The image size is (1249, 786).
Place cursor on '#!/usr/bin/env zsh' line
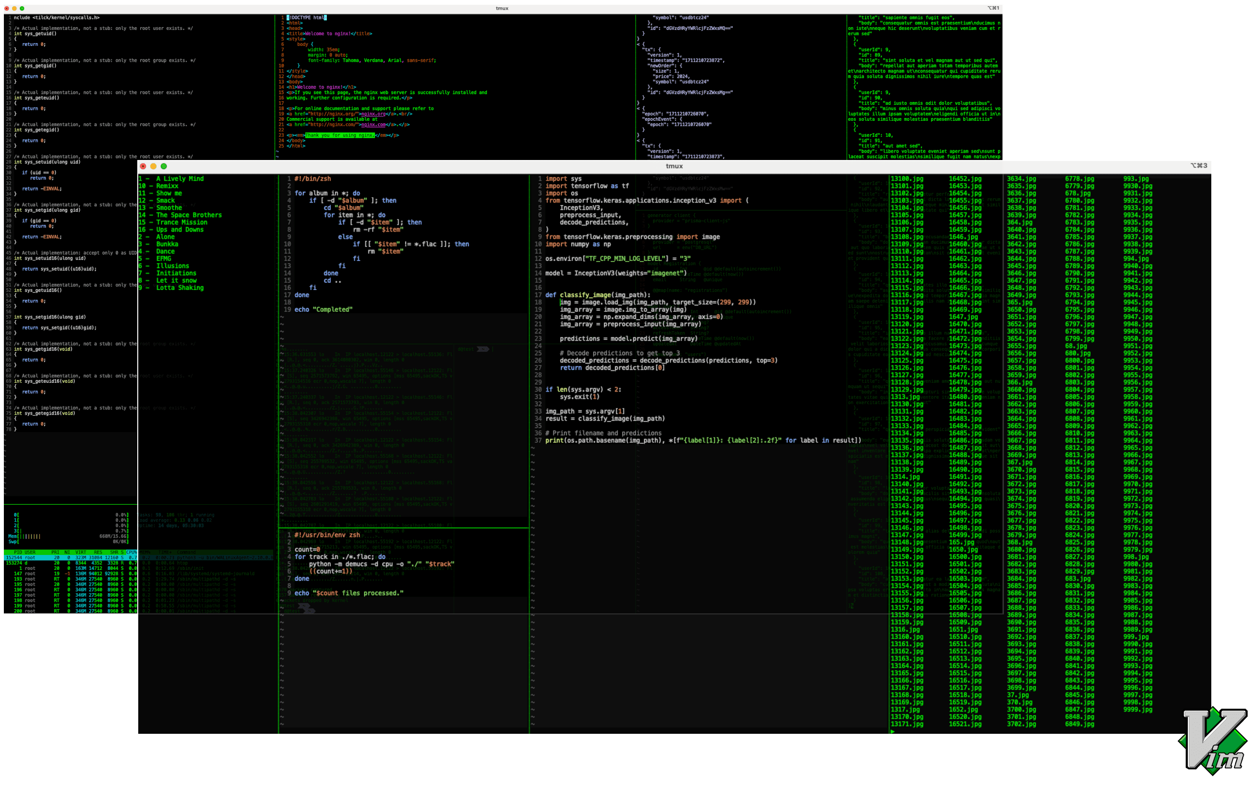click(327, 535)
